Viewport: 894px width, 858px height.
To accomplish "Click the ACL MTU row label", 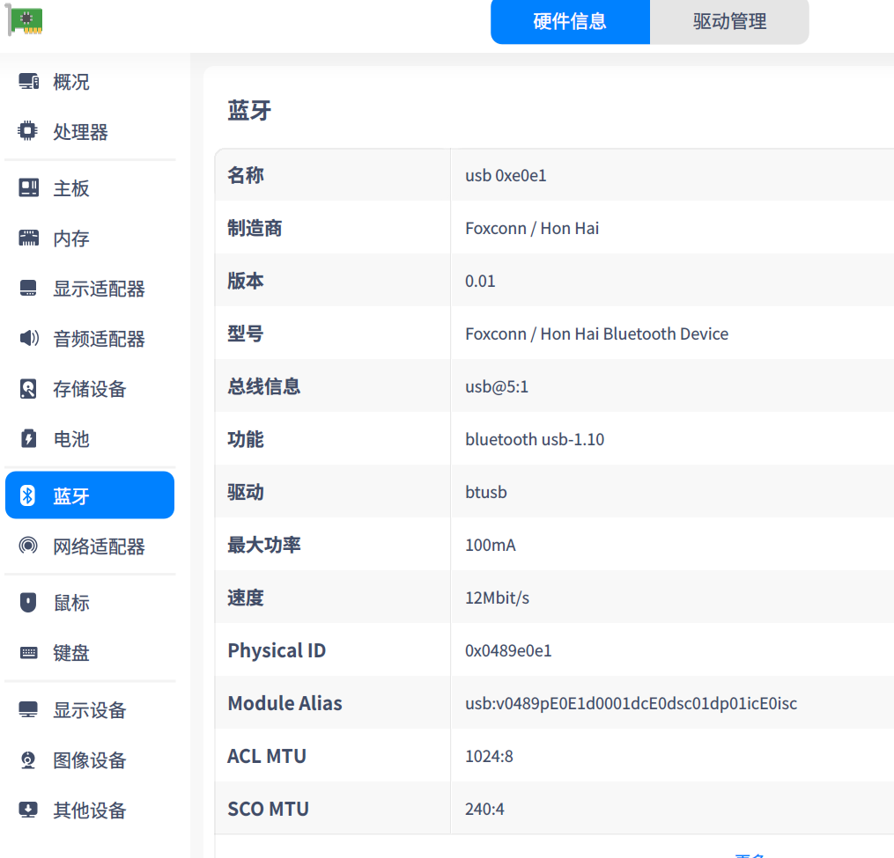I will tap(266, 757).
